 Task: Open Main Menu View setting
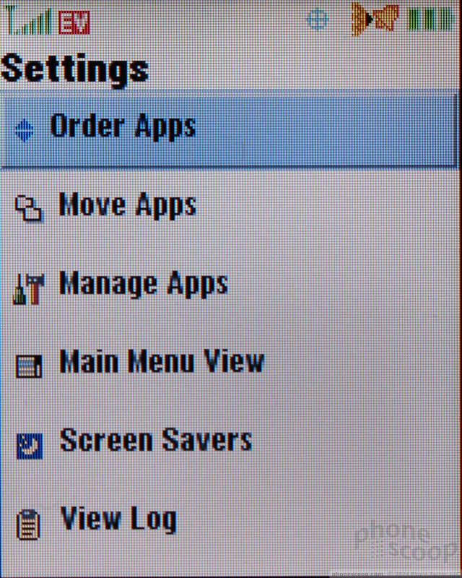162,361
